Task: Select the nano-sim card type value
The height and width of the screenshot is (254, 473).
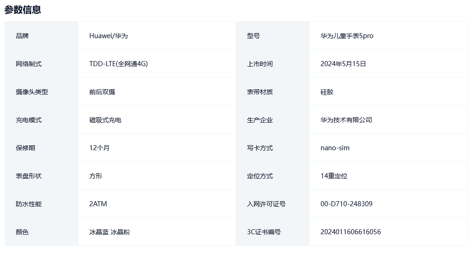Action: (335, 148)
